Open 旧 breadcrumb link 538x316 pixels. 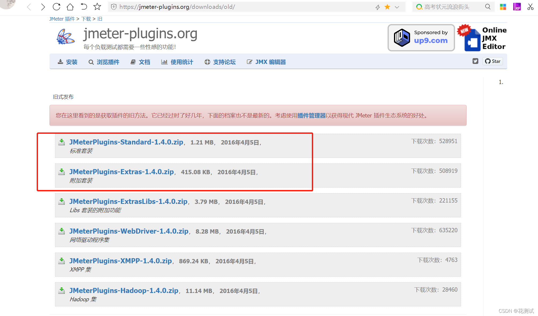pos(100,19)
